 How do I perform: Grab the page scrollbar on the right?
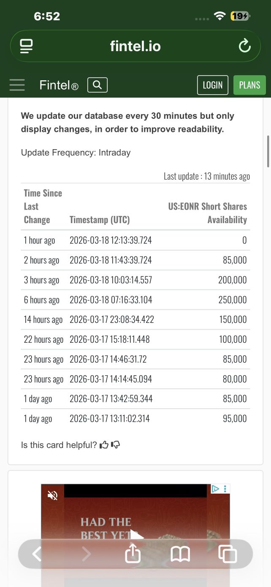268,152
